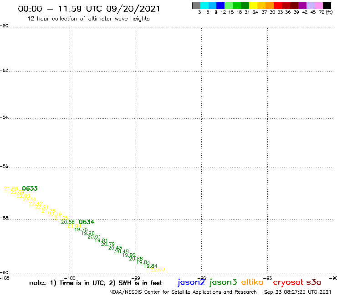Click the wave height reading '23.68'

click(17, 192)
